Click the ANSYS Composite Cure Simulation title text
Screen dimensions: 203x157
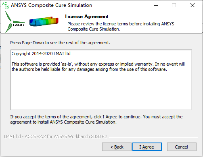coord(51,5)
